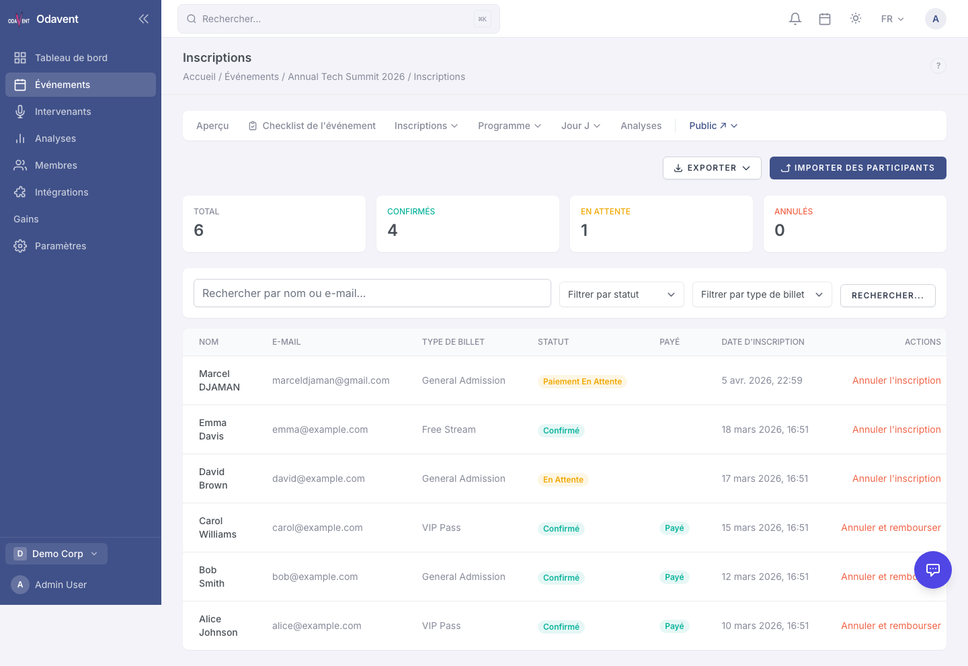968x666 pixels.
Task: Cancel Marcel DJAMAN's registration
Action: 897,380
